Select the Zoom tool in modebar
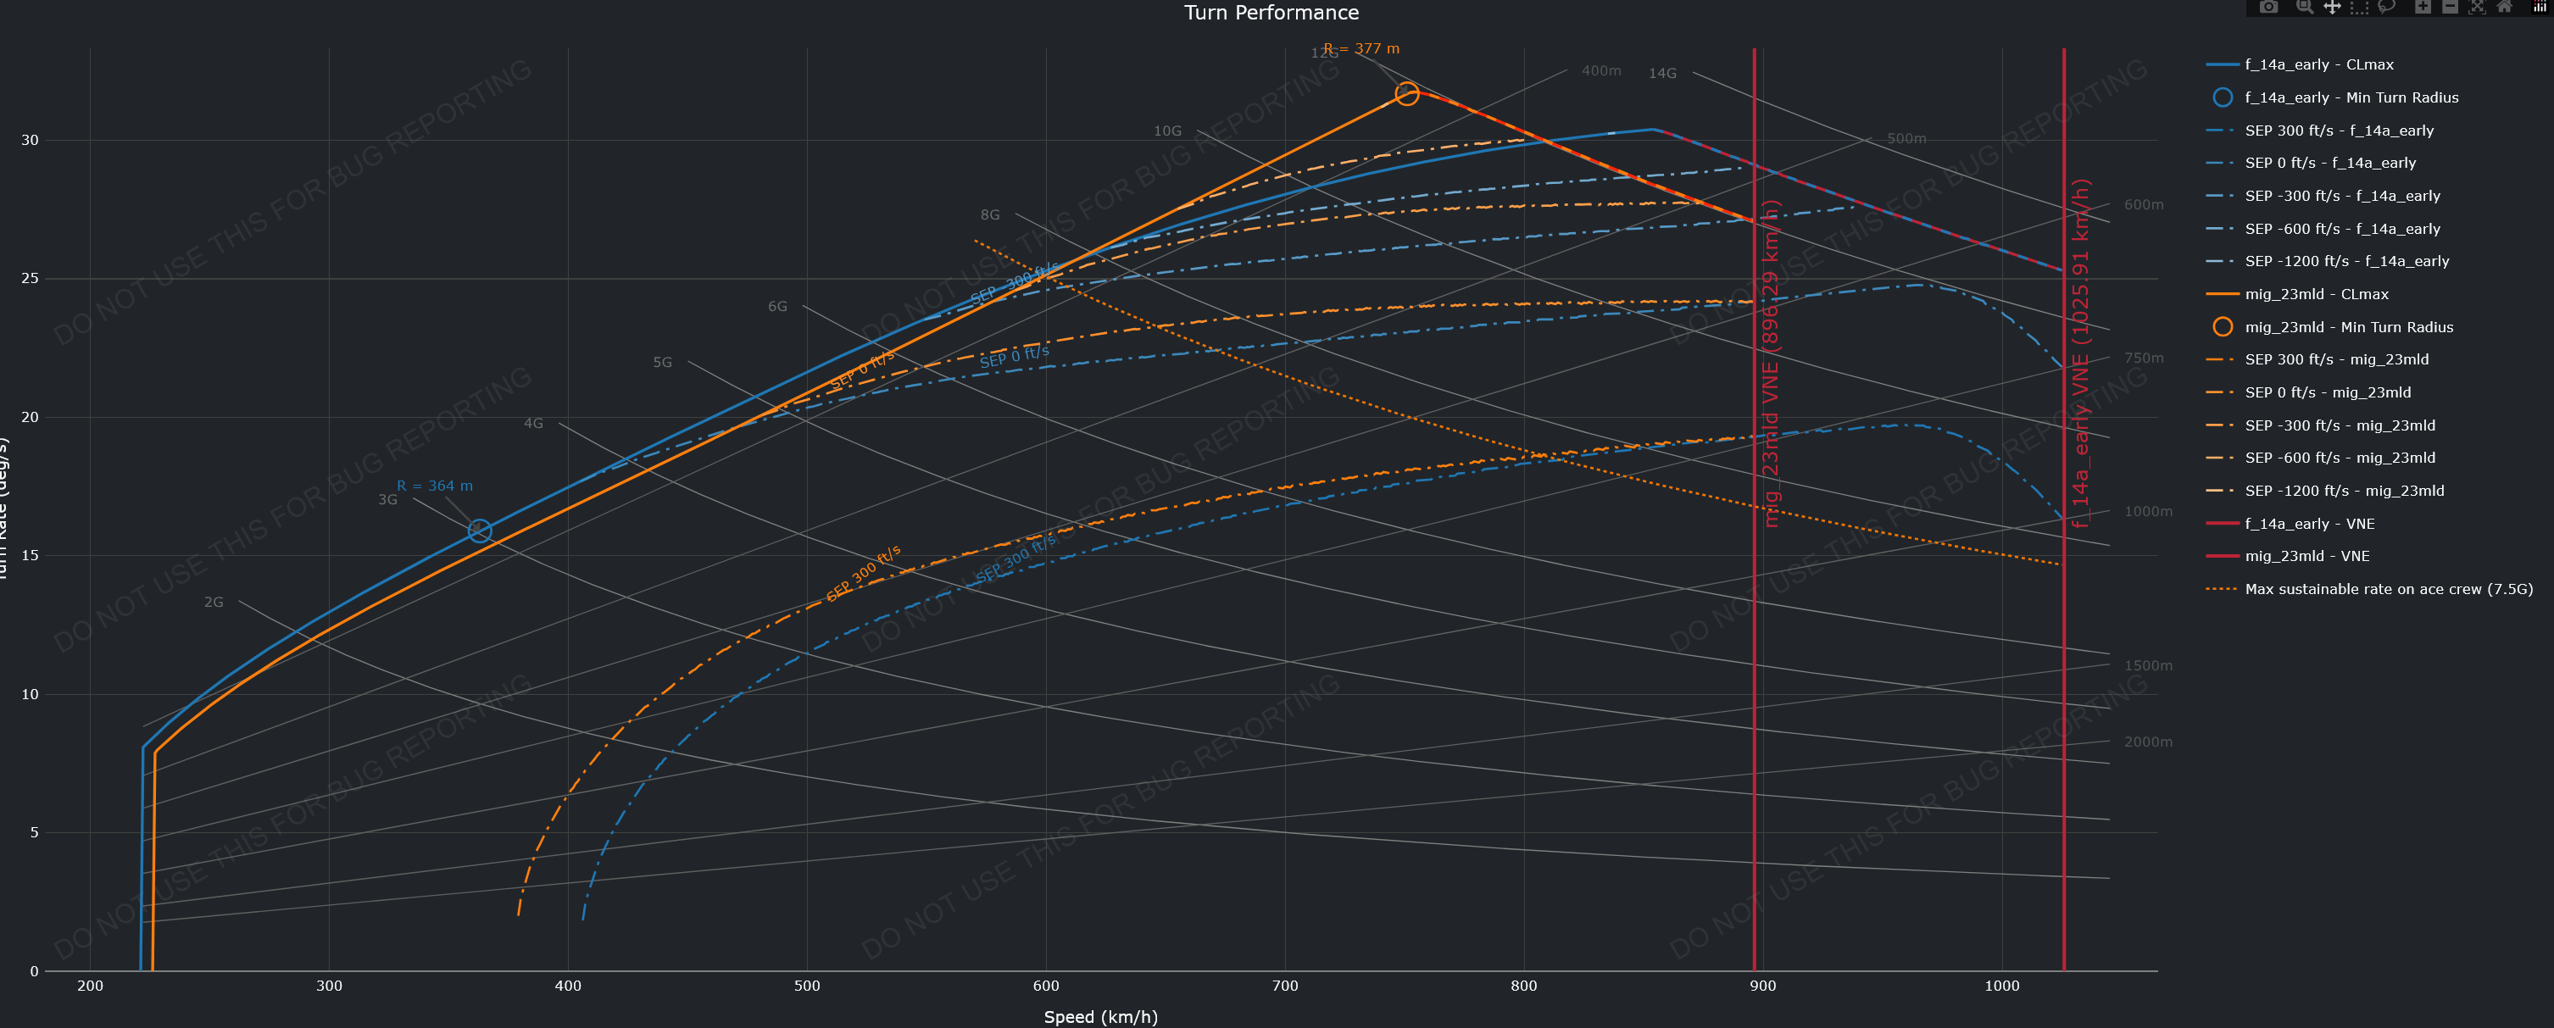This screenshot has width=2554, height=1028. click(2304, 7)
